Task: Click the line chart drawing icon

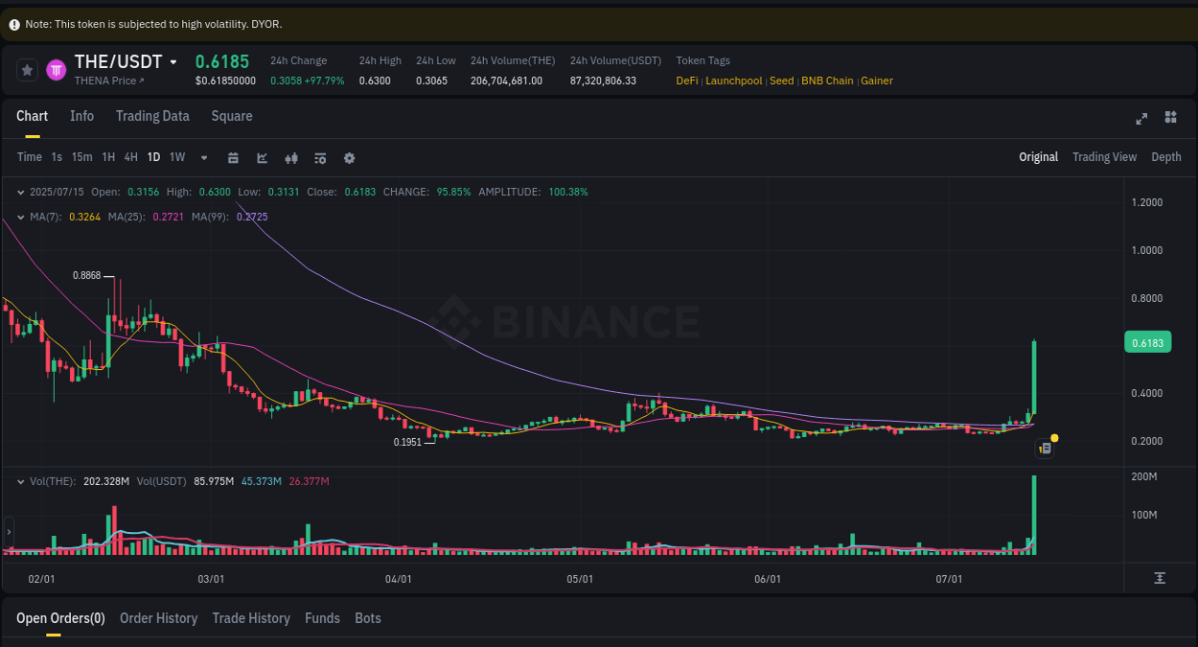Action: [262, 157]
